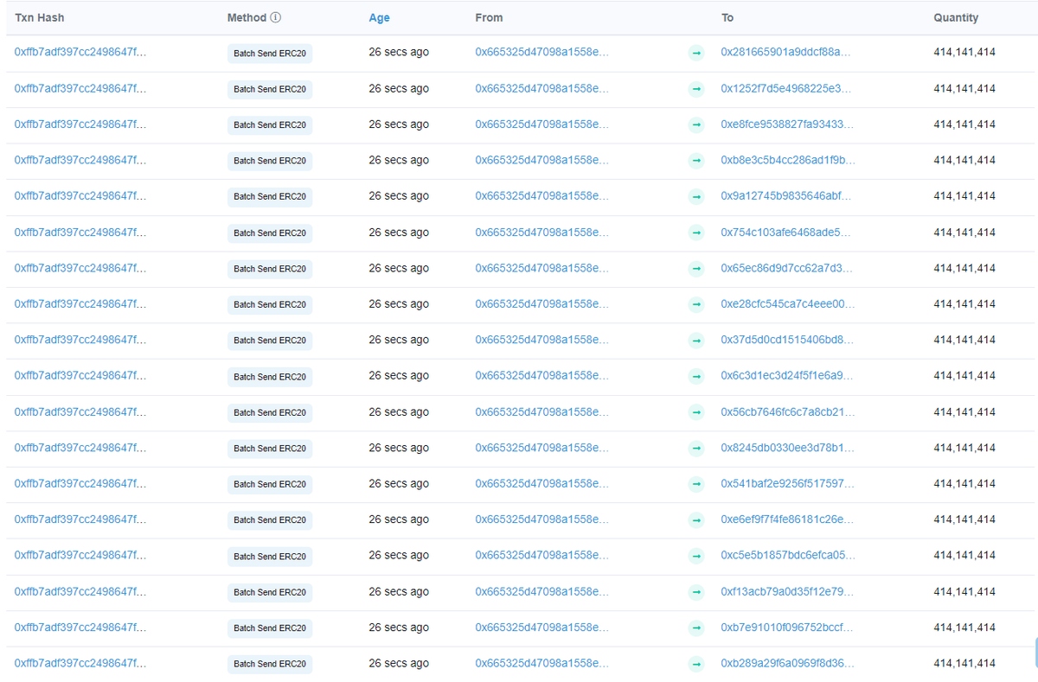Viewport: 1038px width, 682px height.
Task: Click the arrow icon in the 0x56cb7646fc6c7a8cb21 row
Action: pyautogui.click(x=696, y=413)
